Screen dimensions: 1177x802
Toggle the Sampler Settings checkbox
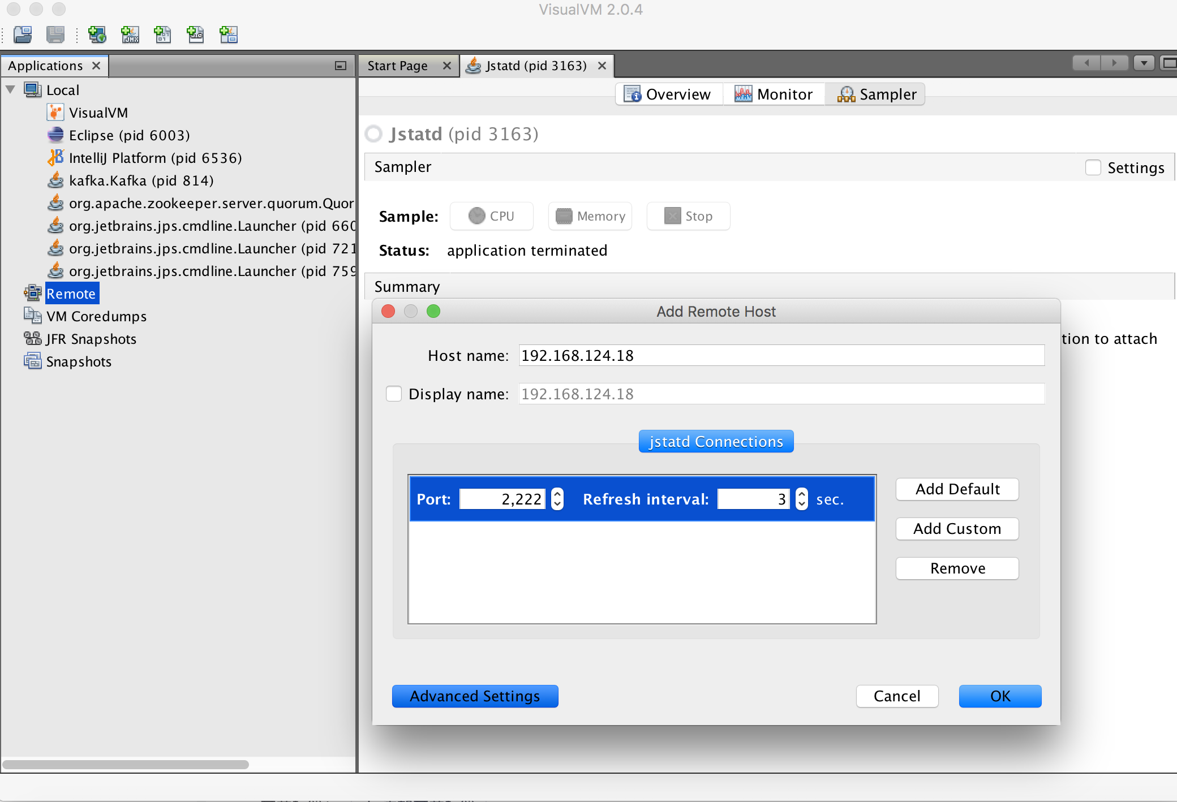[1093, 167]
